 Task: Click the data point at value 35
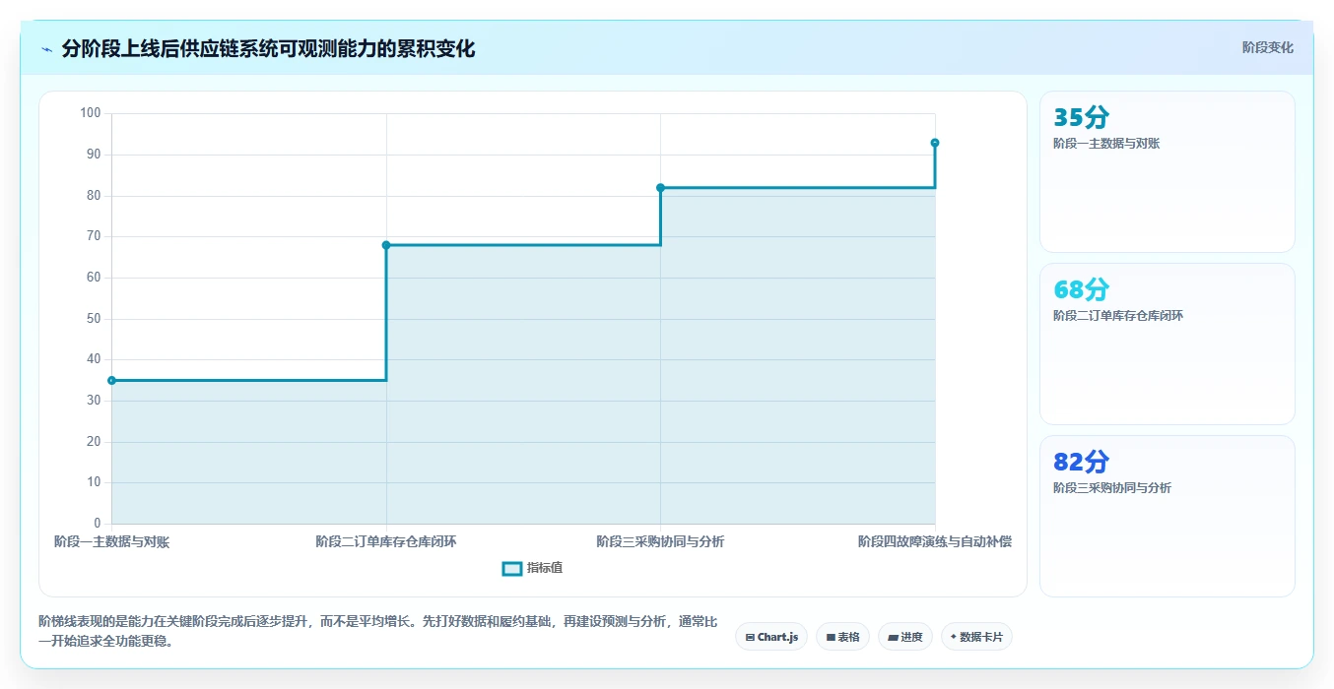pyautogui.click(x=111, y=380)
